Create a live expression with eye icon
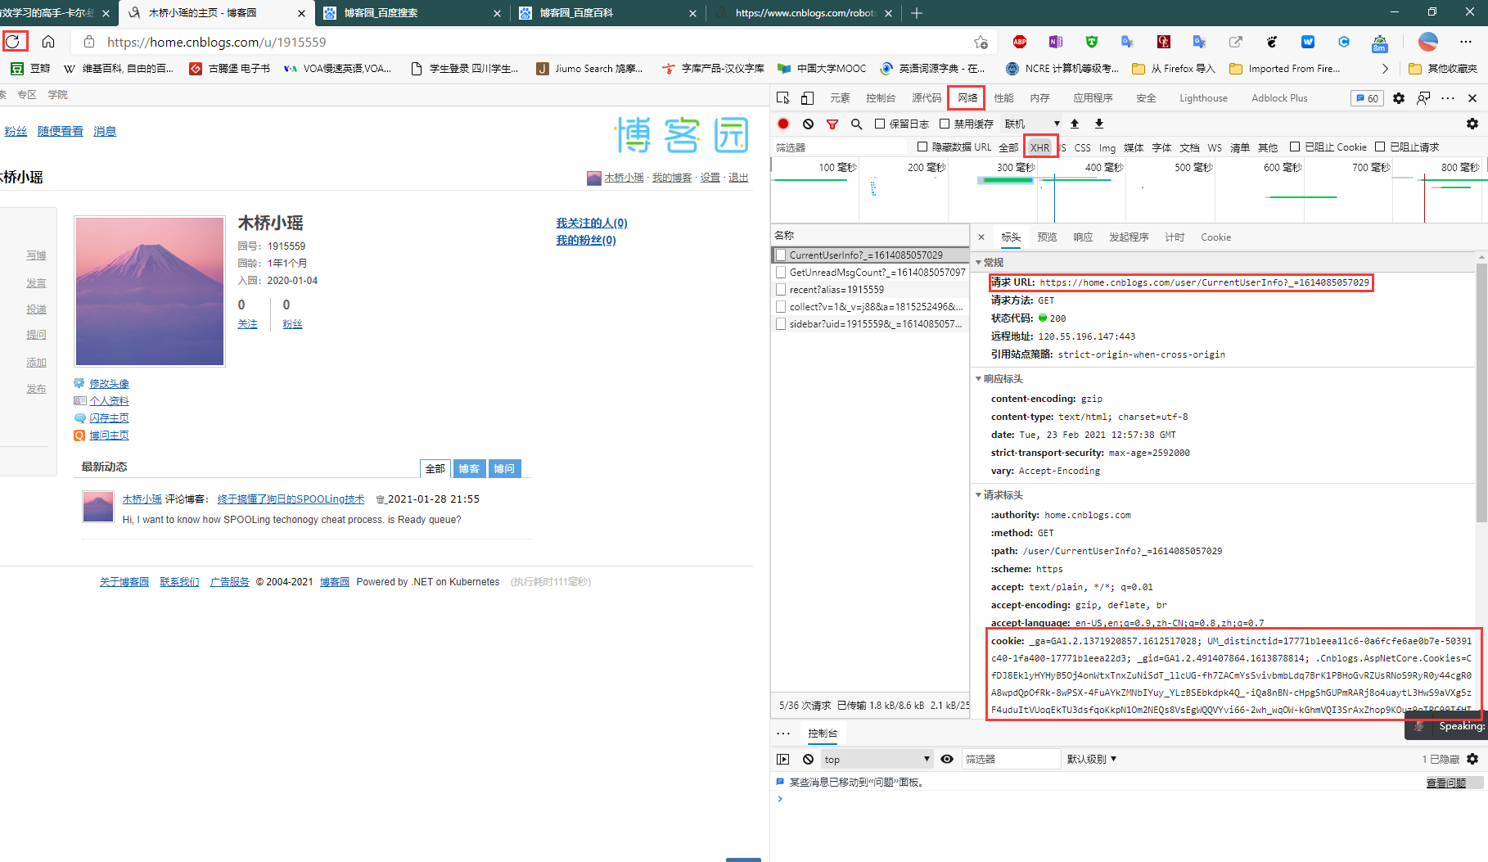 click(947, 759)
